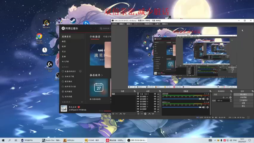The image size is (254, 143).
Task: Add new playlist plus in NetEase sidebar
Action: (x=82, y=102)
